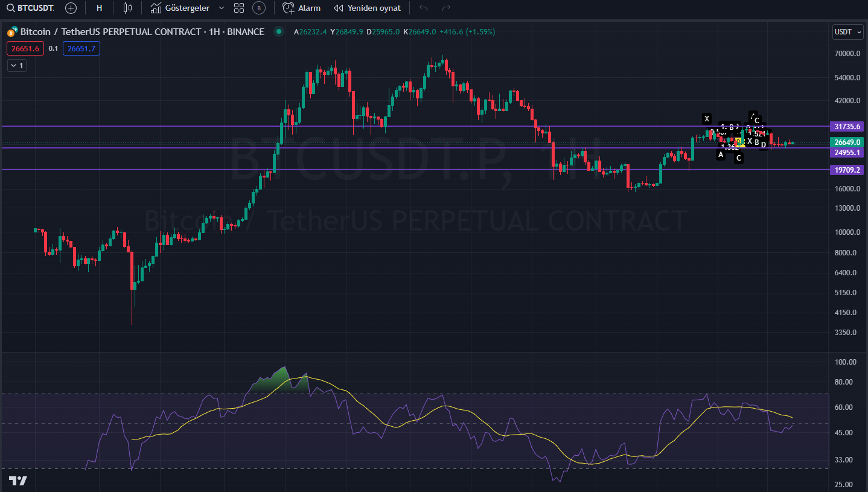Viewport: 868px width, 492px height.
Task: Create a new Alarm
Action: point(302,8)
